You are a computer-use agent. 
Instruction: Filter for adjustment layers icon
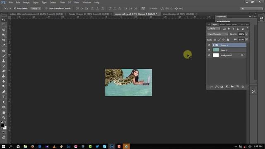click(x=229, y=29)
